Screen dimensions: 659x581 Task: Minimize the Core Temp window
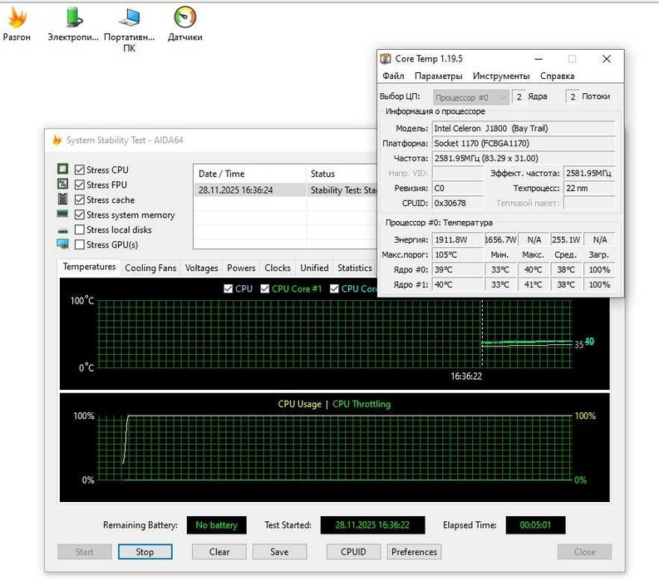[539, 59]
